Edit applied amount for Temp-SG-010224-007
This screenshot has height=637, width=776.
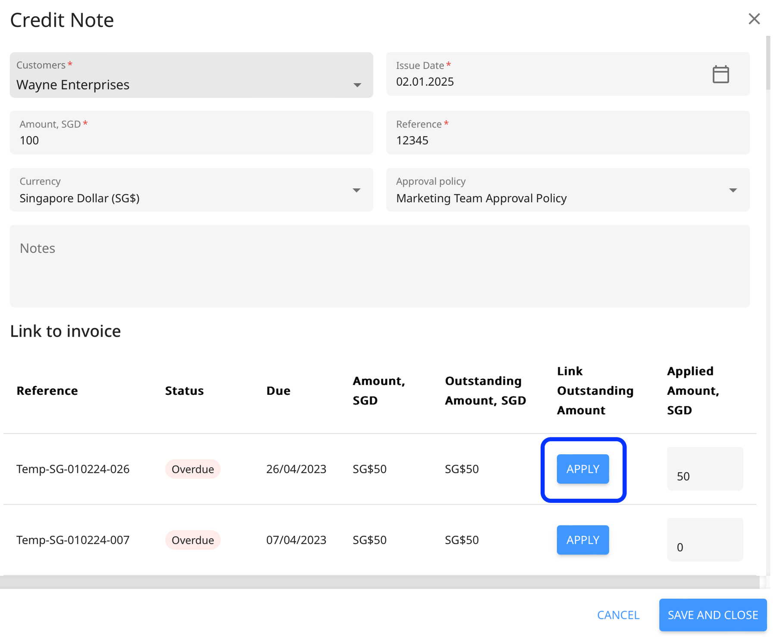705,540
